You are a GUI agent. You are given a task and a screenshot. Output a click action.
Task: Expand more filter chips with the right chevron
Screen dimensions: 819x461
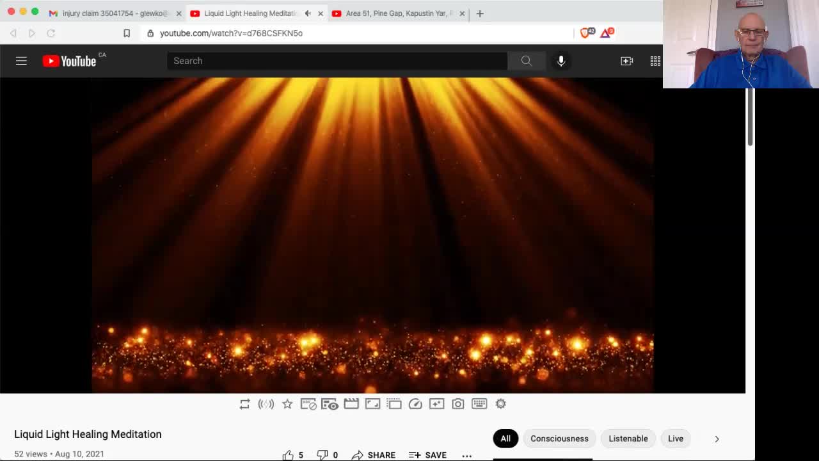[x=717, y=439]
